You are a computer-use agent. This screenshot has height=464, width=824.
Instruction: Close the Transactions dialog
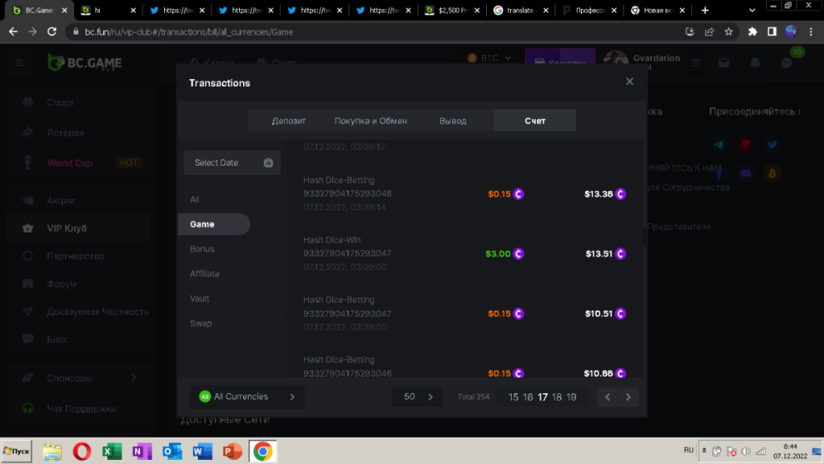[x=630, y=82]
